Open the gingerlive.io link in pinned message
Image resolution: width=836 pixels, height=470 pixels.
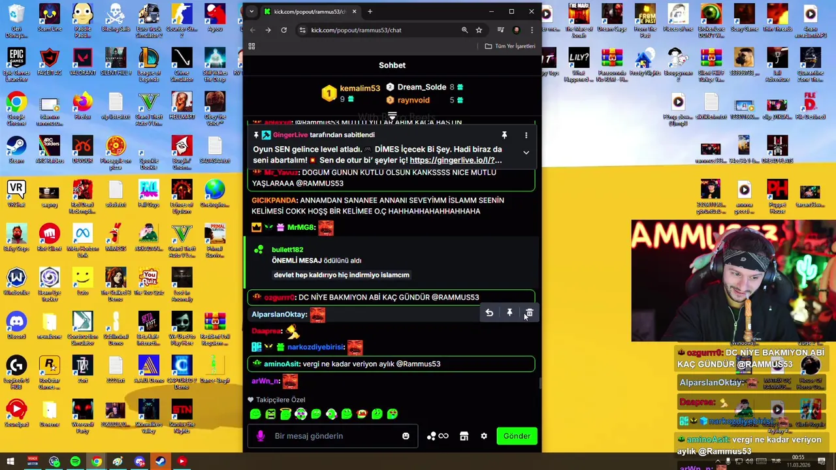456,160
